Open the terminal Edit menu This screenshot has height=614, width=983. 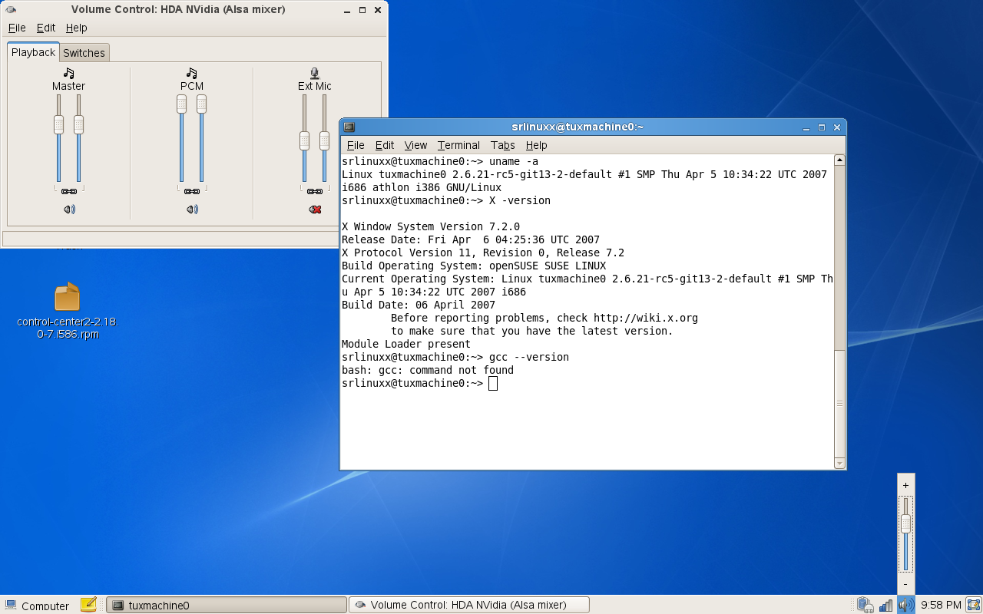385,145
